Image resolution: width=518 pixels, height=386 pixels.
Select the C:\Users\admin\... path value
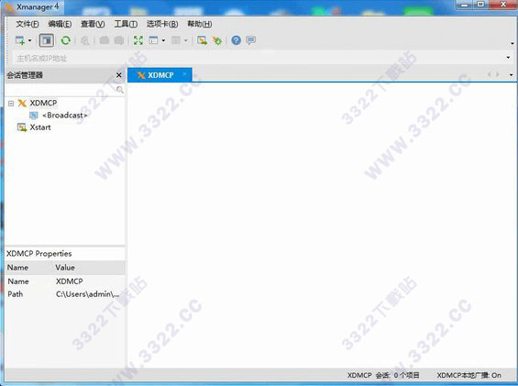coord(87,294)
